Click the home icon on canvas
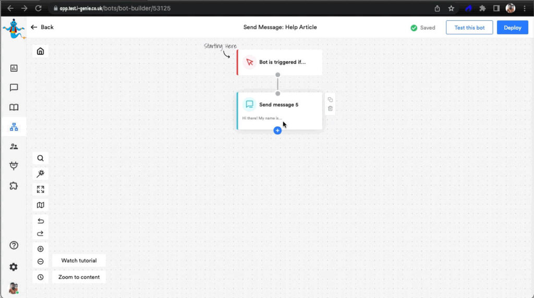Viewport: 534px width, 298px height. click(x=40, y=51)
